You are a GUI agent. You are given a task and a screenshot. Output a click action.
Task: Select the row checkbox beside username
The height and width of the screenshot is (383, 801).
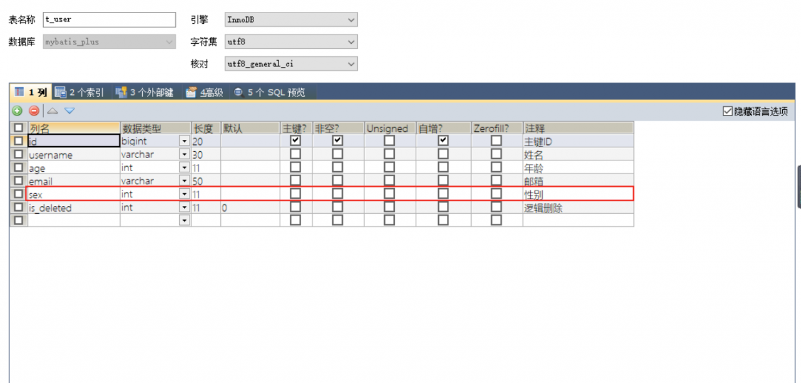[x=18, y=154]
